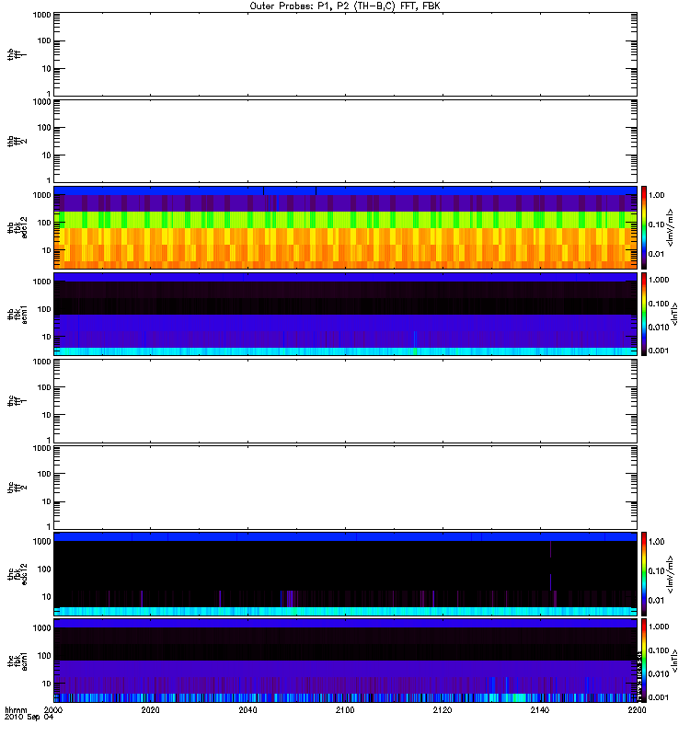The image size is (690, 736).
Task: Click the 'thc fff 2' y-axis title
Action: coord(17,488)
